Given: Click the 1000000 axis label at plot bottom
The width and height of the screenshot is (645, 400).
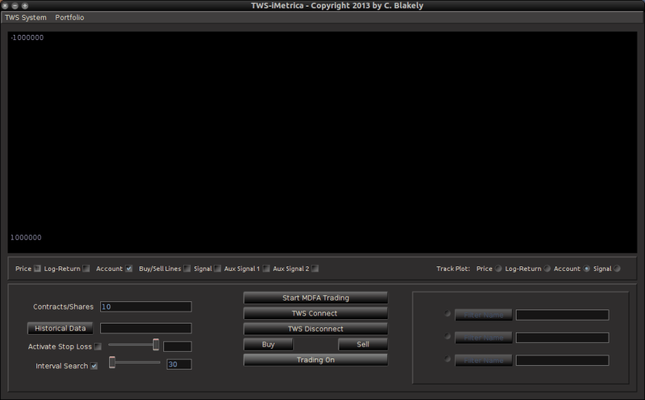Looking at the screenshot, I should pos(26,237).
